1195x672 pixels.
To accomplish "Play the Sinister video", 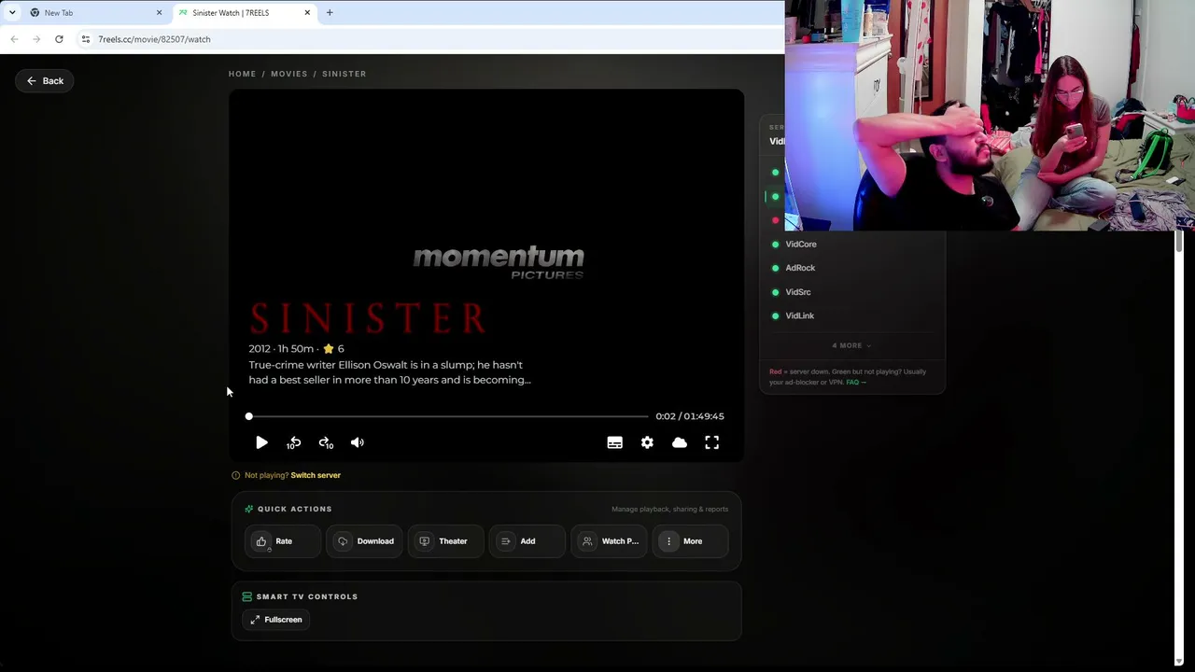I will 261,442.
